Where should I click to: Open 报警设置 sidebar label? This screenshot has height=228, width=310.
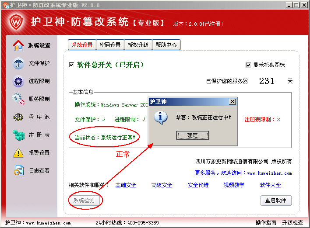(39, 153)
